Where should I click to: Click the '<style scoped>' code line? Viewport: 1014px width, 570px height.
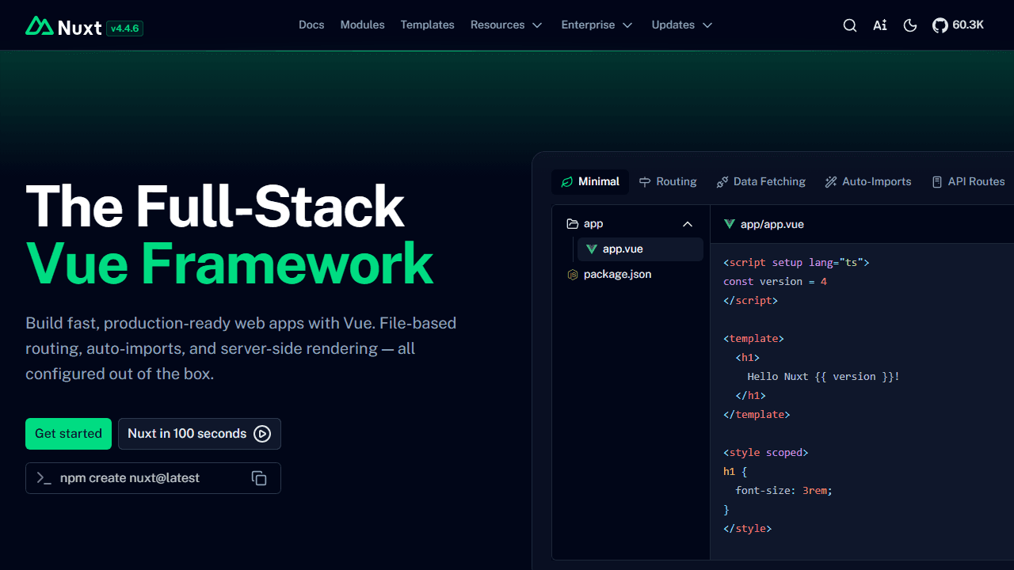coord(766,453)
